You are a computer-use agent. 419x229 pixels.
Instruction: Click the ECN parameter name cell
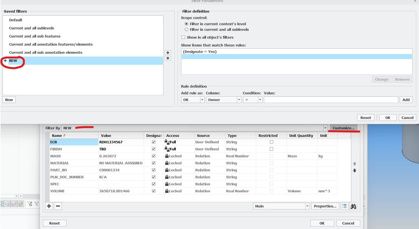(x=74, y=142)
